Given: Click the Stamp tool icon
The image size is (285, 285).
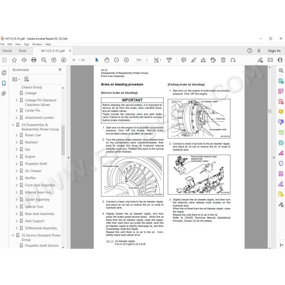Looking at the screenshot, I should point(213,60).
